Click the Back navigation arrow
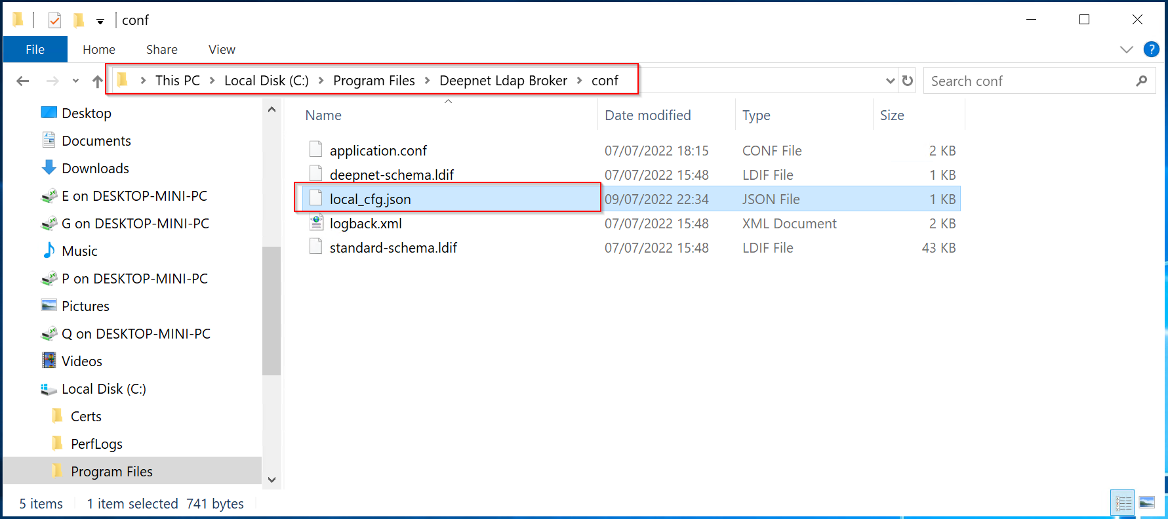Viewport: 1168px width, 519px height. [23, 81]
